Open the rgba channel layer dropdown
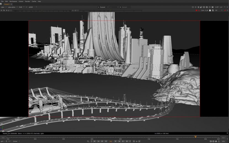 3,7
